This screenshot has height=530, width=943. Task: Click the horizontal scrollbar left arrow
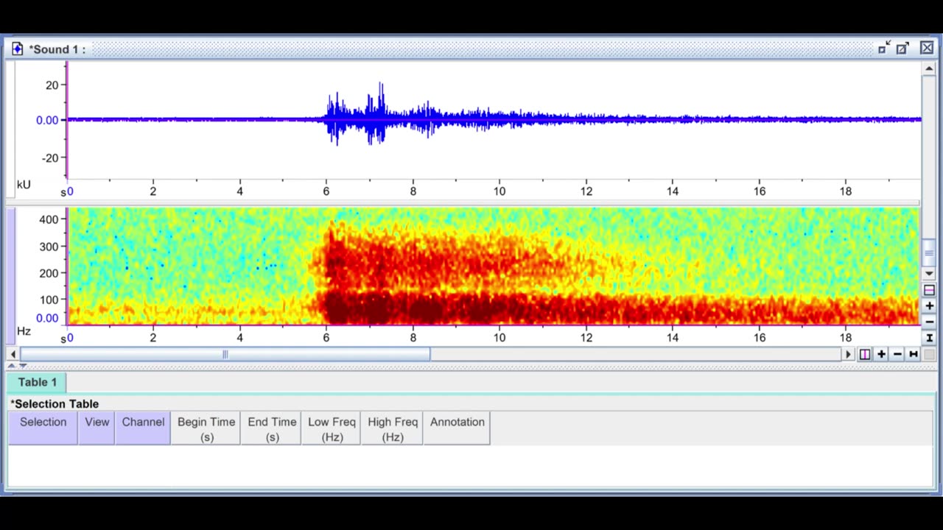click(13, 354)
